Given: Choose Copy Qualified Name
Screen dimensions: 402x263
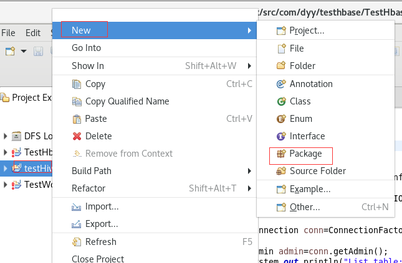Looking at the screenshot, I should 127,101.
